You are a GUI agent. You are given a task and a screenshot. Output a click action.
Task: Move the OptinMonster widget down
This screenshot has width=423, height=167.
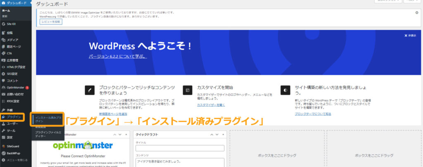tap(120, 134)
